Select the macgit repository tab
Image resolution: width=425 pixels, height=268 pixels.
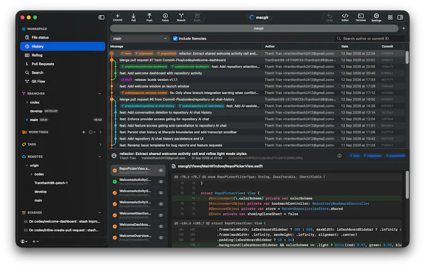pyautogui.click(x=254, y=28)
